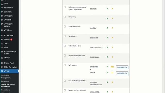Image resolution: width=165 pixels, height=93 pixels.
Task: Click the 'Hello Dolly' plugin name
Action: pyautogui.click(x=72, y=17)
